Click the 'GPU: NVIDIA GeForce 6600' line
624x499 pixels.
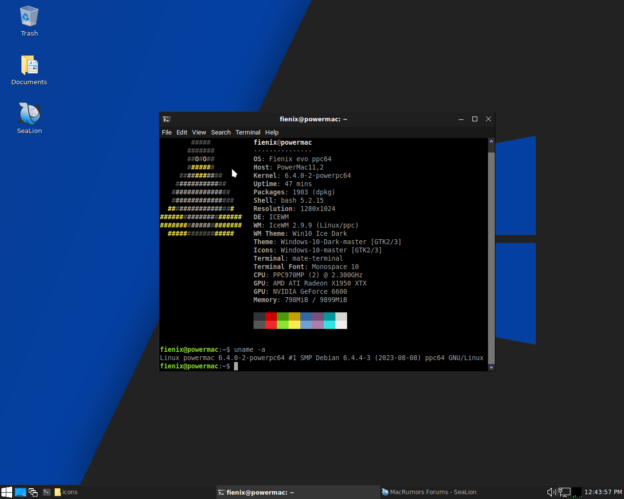[300, 291]
